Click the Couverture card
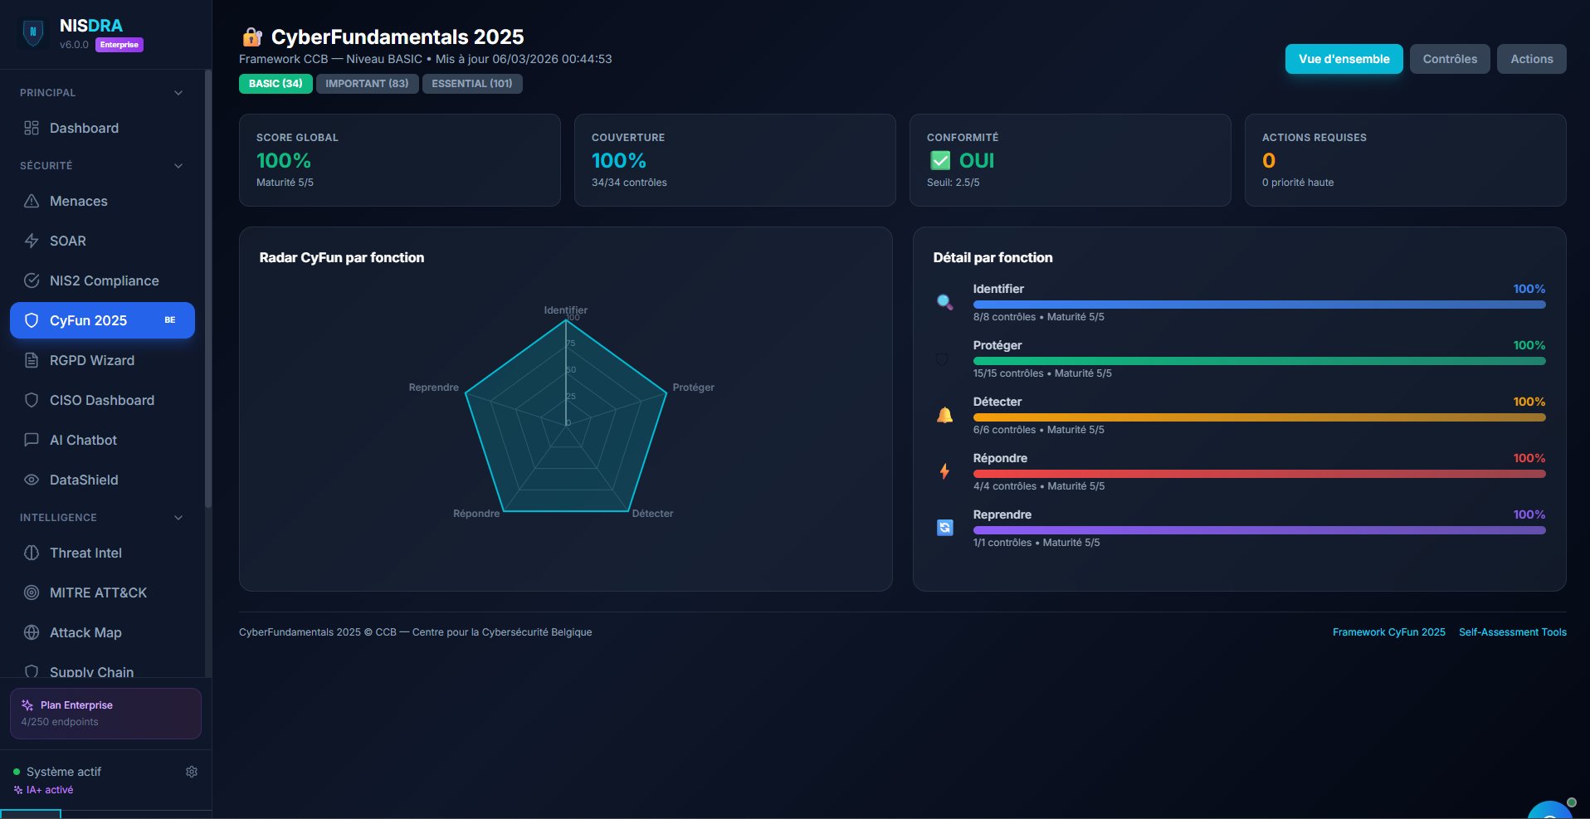This screenshot has width=1590, height=819. tap(735, 160)
